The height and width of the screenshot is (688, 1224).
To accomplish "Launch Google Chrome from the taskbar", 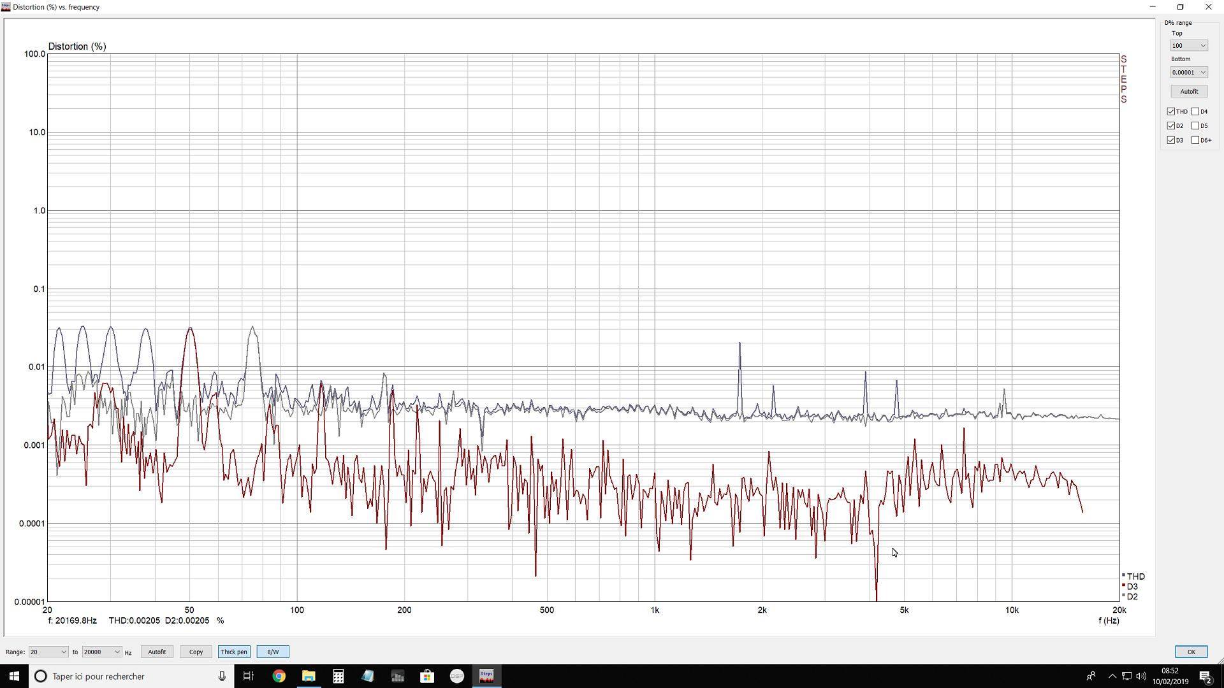I will (279, 676).
